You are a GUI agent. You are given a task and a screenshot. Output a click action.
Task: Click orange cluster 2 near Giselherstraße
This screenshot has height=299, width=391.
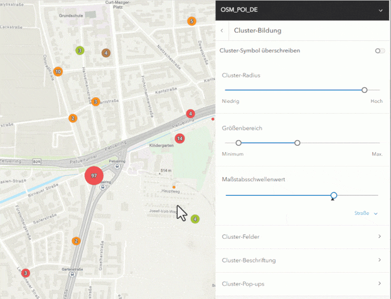(76, 241)
